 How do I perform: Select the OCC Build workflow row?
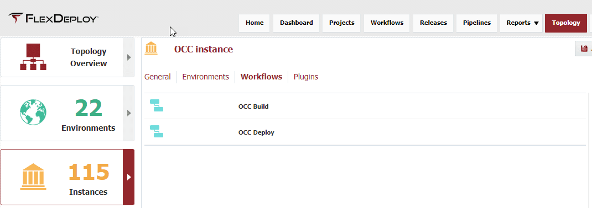click(365, 106)
